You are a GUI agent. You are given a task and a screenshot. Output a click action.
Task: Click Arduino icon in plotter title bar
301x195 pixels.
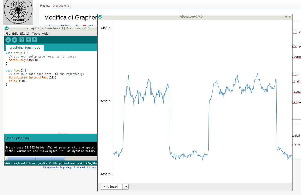(100, 17)
